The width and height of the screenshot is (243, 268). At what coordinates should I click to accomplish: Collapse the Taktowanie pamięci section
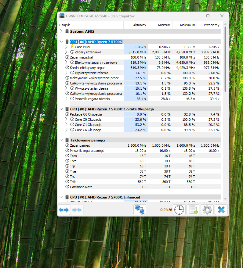coord(62,140)
